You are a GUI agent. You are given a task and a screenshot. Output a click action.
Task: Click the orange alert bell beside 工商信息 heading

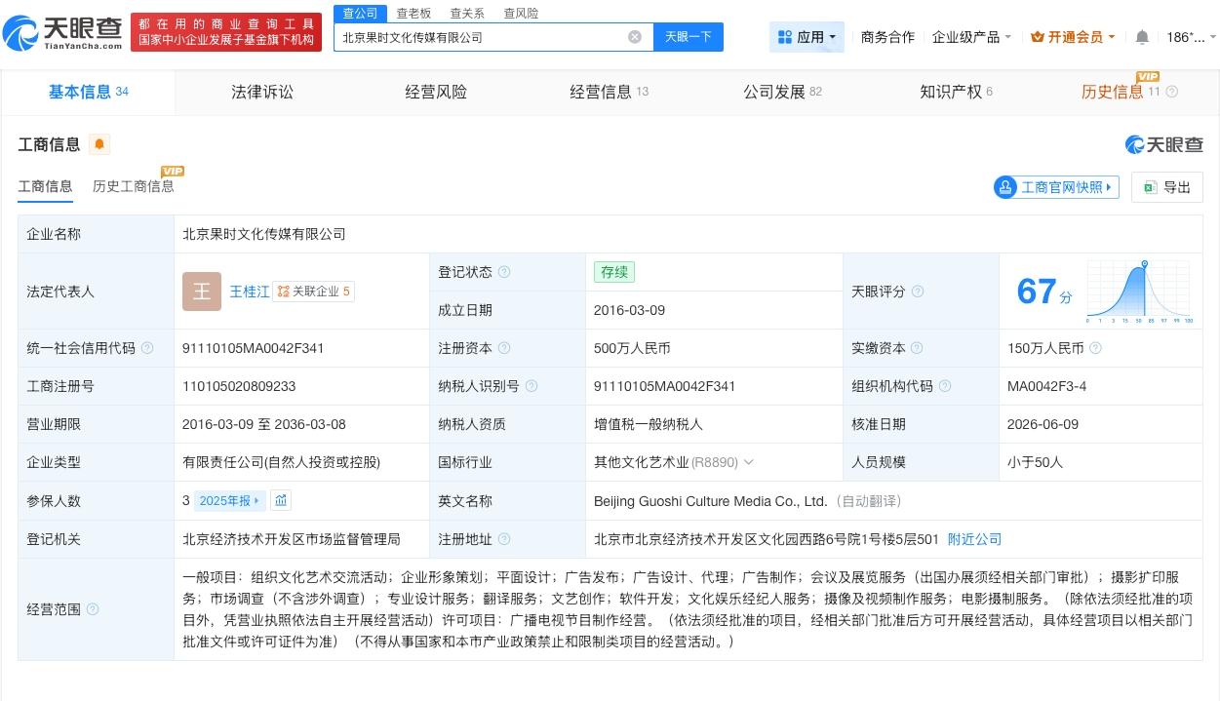click(x=99, y=145)
